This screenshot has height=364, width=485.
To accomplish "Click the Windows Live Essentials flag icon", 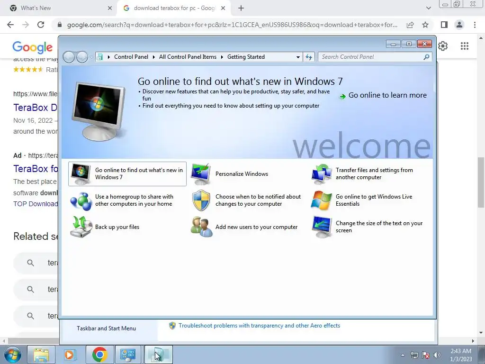I will 322,200.
